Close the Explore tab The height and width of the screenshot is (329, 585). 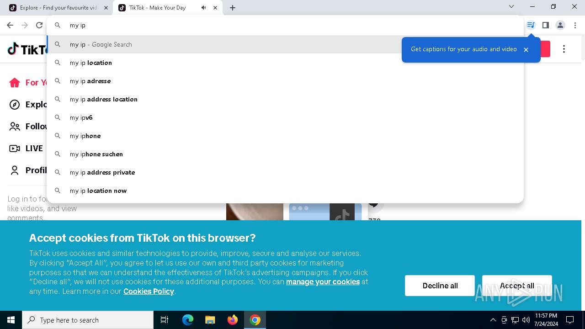point(106,8)
